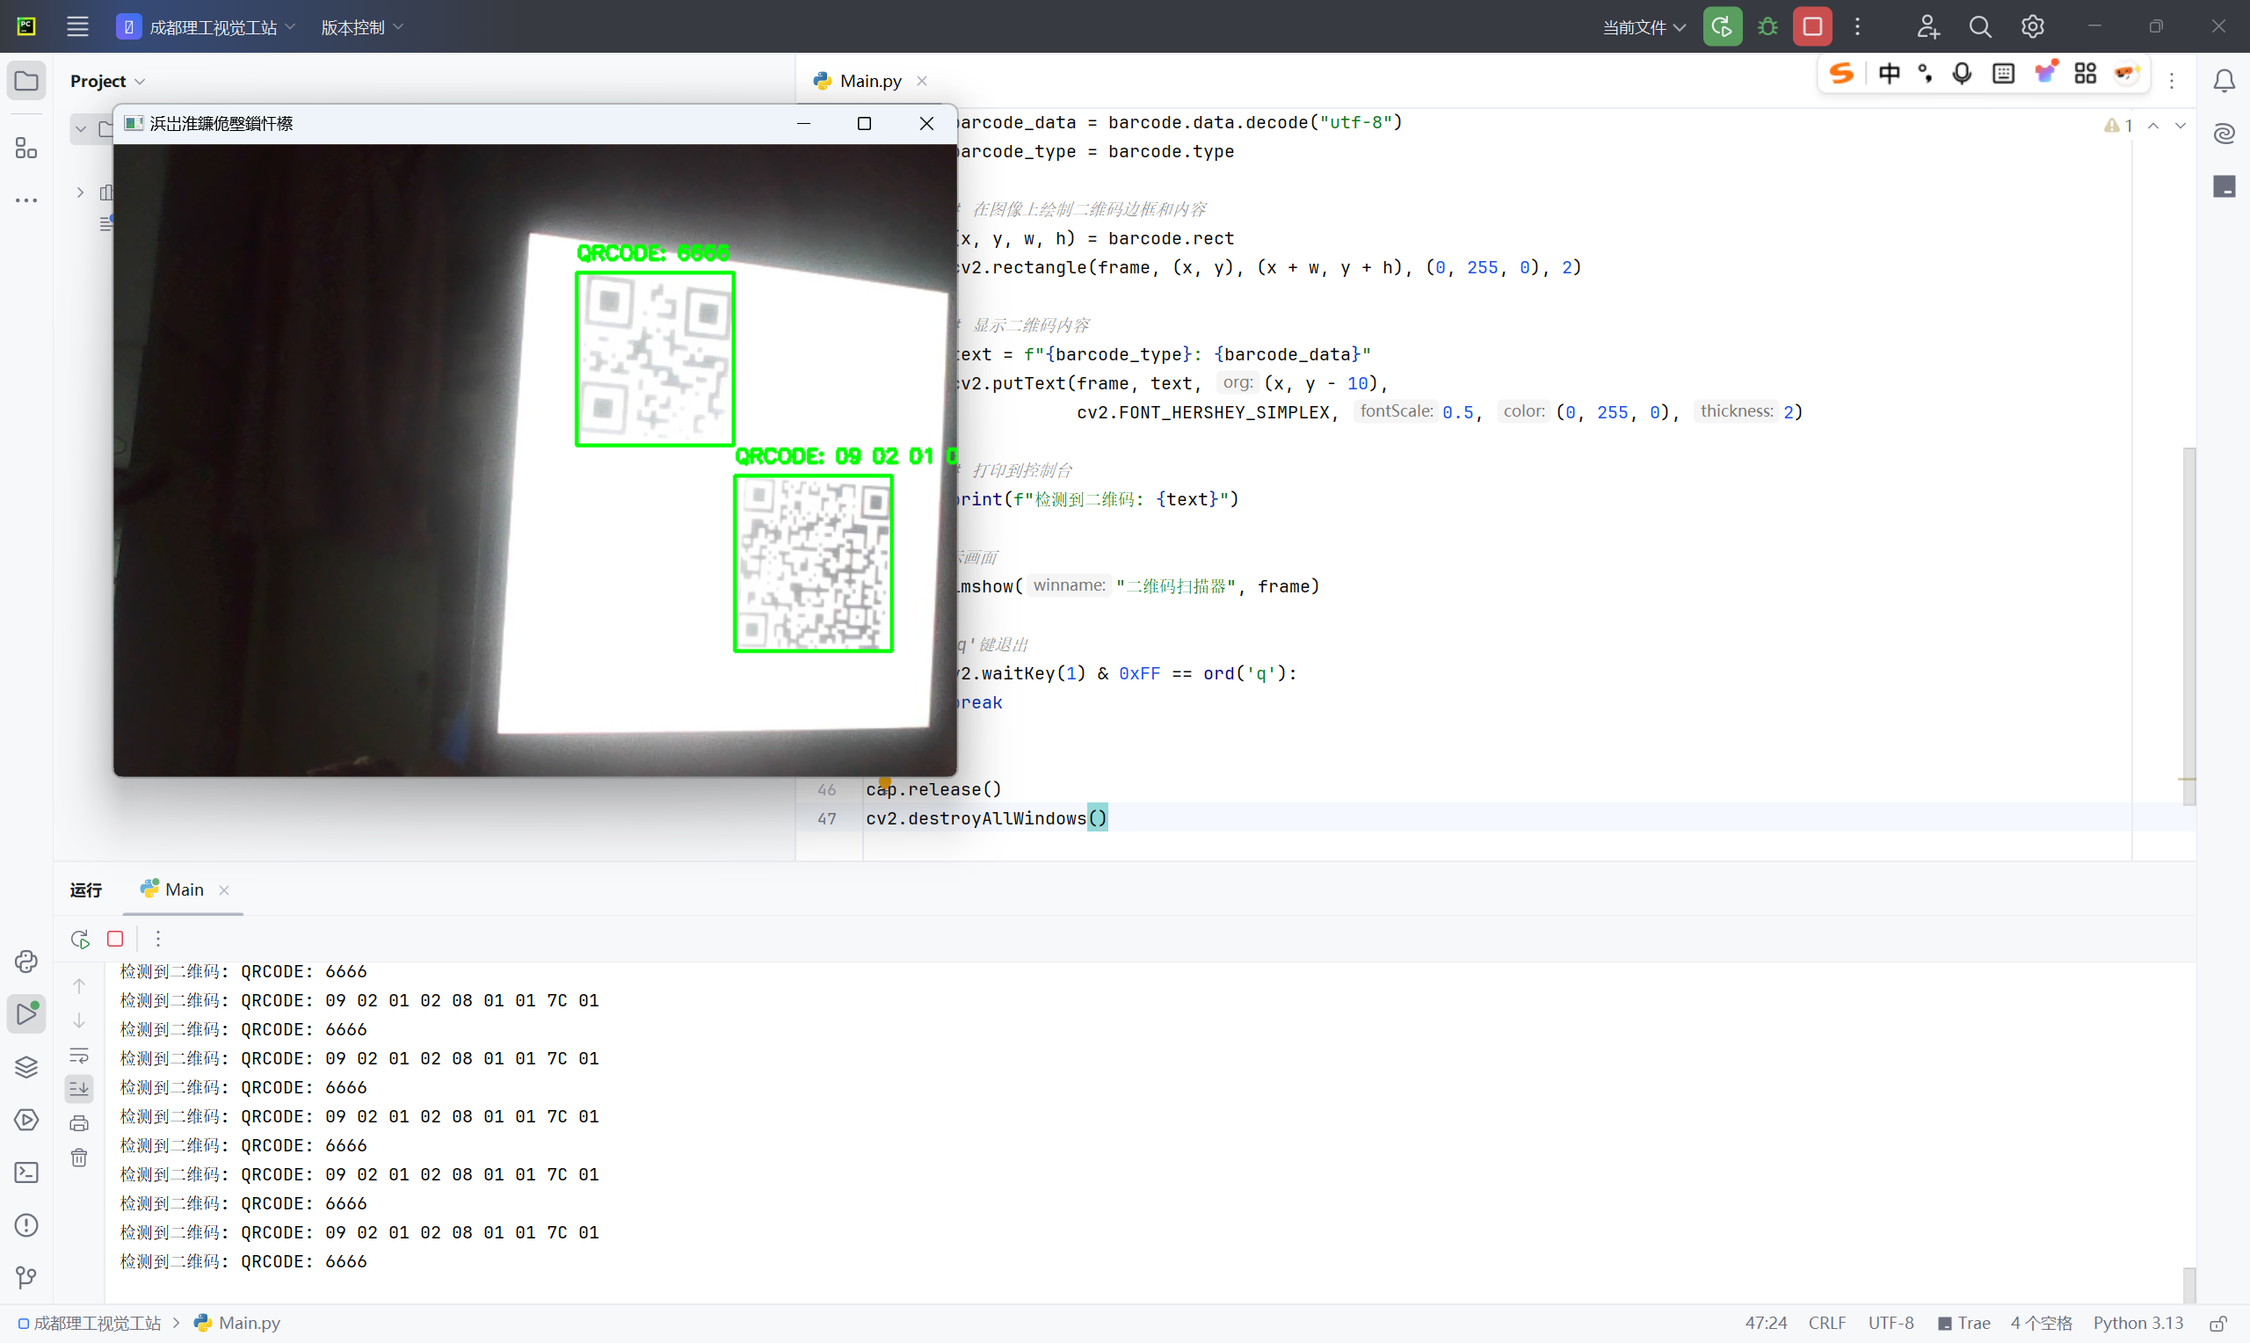
Task: Click UTF-8 encoding in status bar
Action: point(1890,1323)
